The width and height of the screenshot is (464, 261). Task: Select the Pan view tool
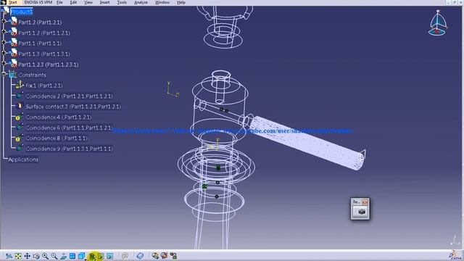click(x=27, y=256)
